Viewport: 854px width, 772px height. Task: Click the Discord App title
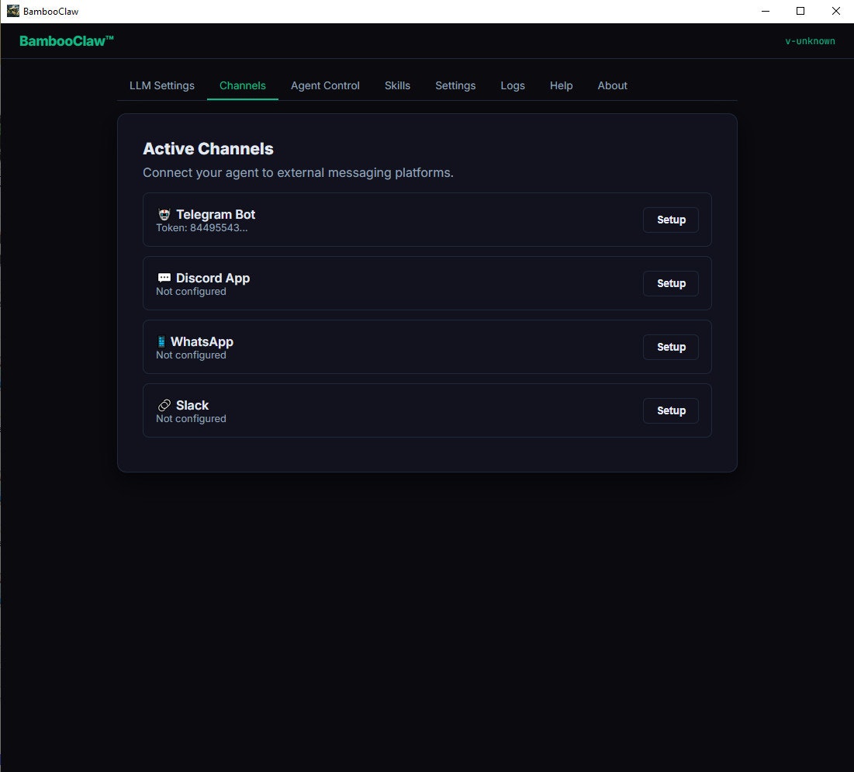tap(213, 278)
